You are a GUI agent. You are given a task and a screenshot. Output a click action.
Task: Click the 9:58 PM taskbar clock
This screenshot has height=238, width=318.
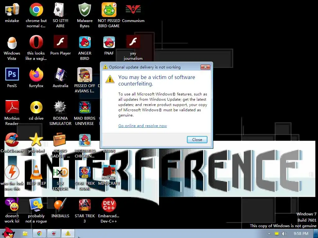point(301,234)
